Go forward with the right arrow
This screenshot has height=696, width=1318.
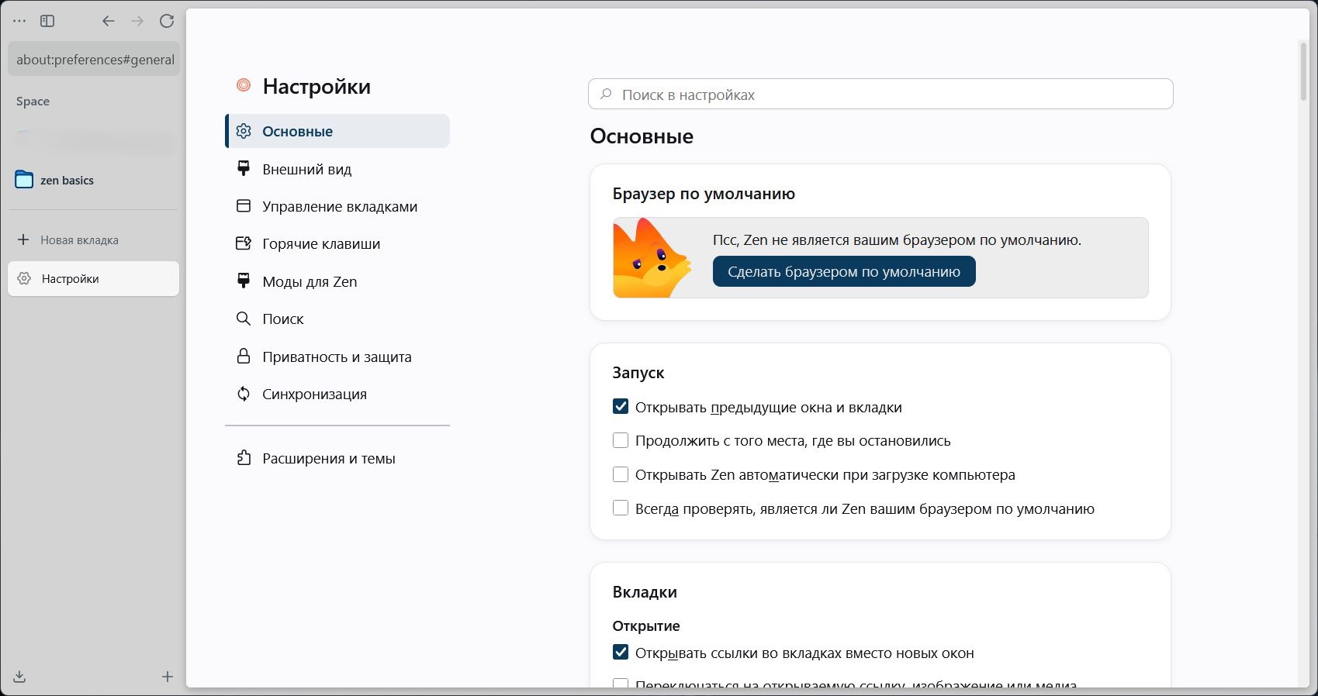(x=137, y=21)
